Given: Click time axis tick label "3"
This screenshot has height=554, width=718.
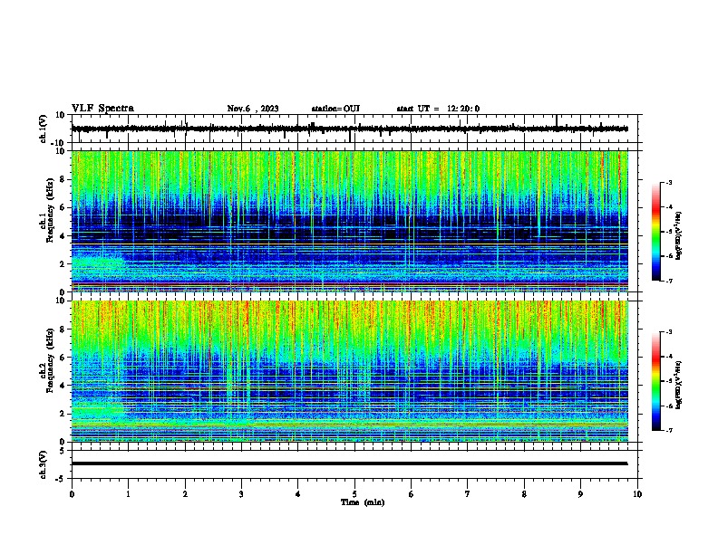Looking at the screenshot, I should pos(241,494).
